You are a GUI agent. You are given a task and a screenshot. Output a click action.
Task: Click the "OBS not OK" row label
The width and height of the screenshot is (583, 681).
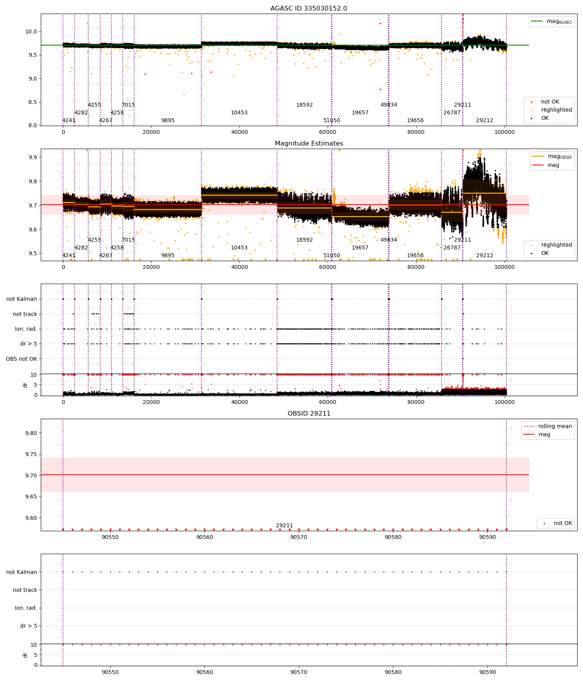[x=21, y=359]
